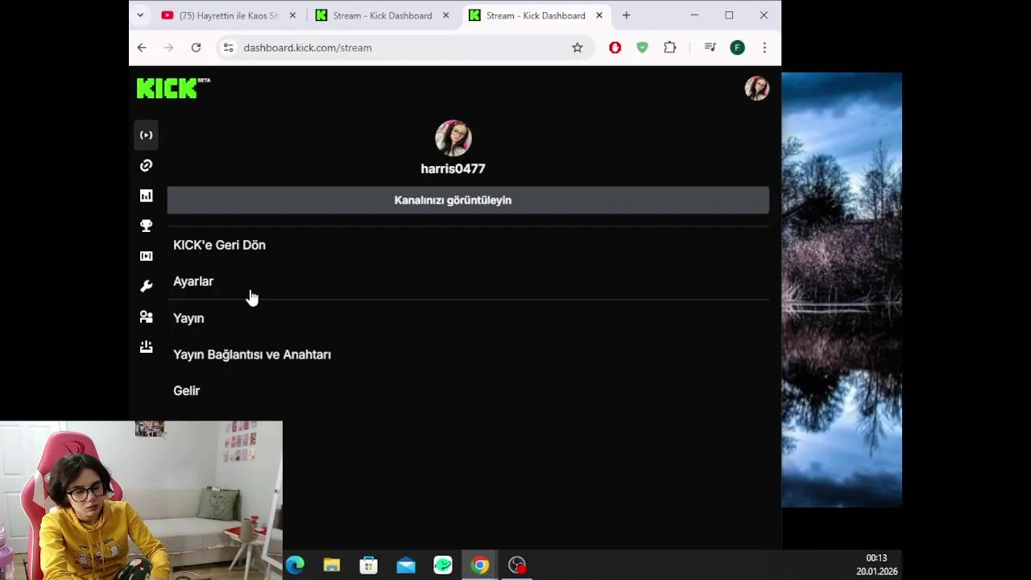The image size is (1031, 580).
Task: Go back with browser back arrow
Action: 142,48
